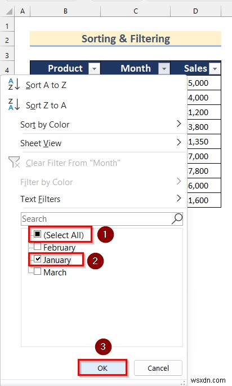This screenshot has width=232, height=386.
Task: Uncheck the January checkbox
Action: click(x=37, y=258)
